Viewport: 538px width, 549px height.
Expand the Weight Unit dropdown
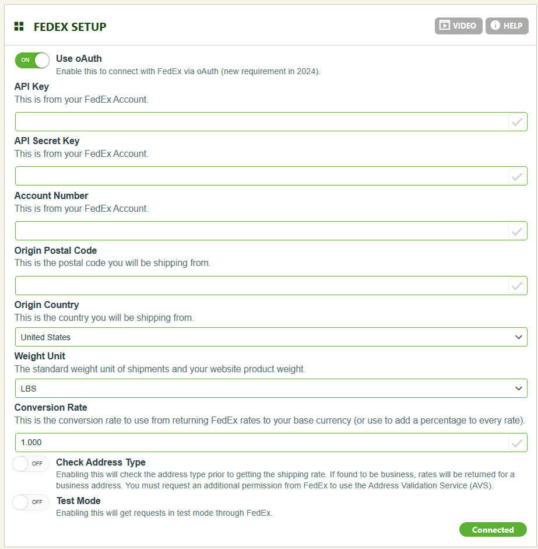[271, 388]
